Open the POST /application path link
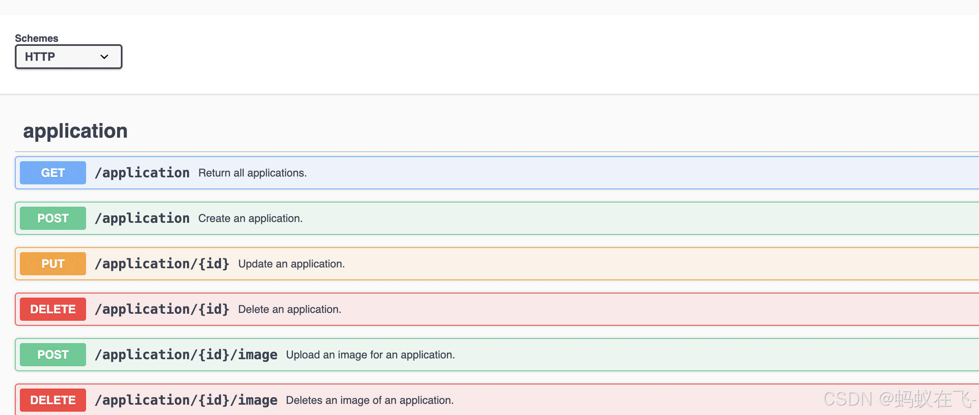The width and height of the screenshot is (979, 415). pos(142,218)
